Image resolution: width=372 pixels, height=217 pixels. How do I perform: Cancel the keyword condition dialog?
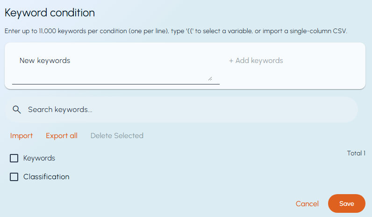pyautogui.click(x=307, y=204)
